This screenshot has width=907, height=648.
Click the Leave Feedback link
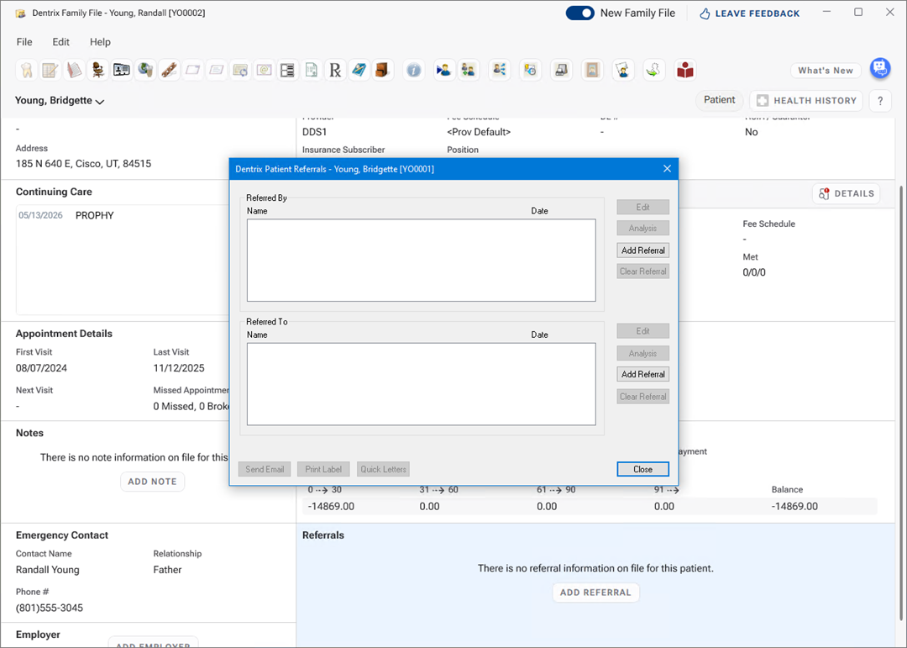tap(750, 13)
